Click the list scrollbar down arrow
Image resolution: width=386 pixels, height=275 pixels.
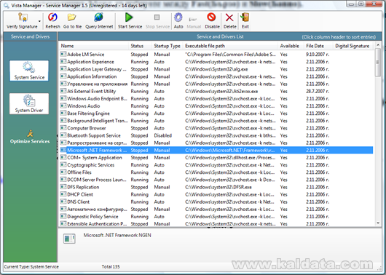378,223
